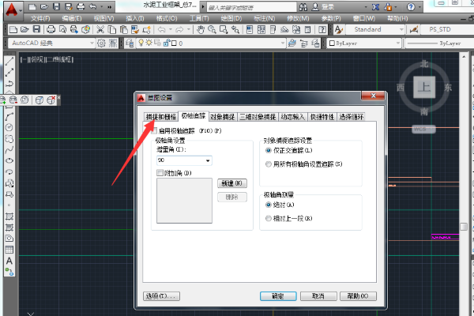Click the binoculars search icon in title bar

tap(303, 6)
